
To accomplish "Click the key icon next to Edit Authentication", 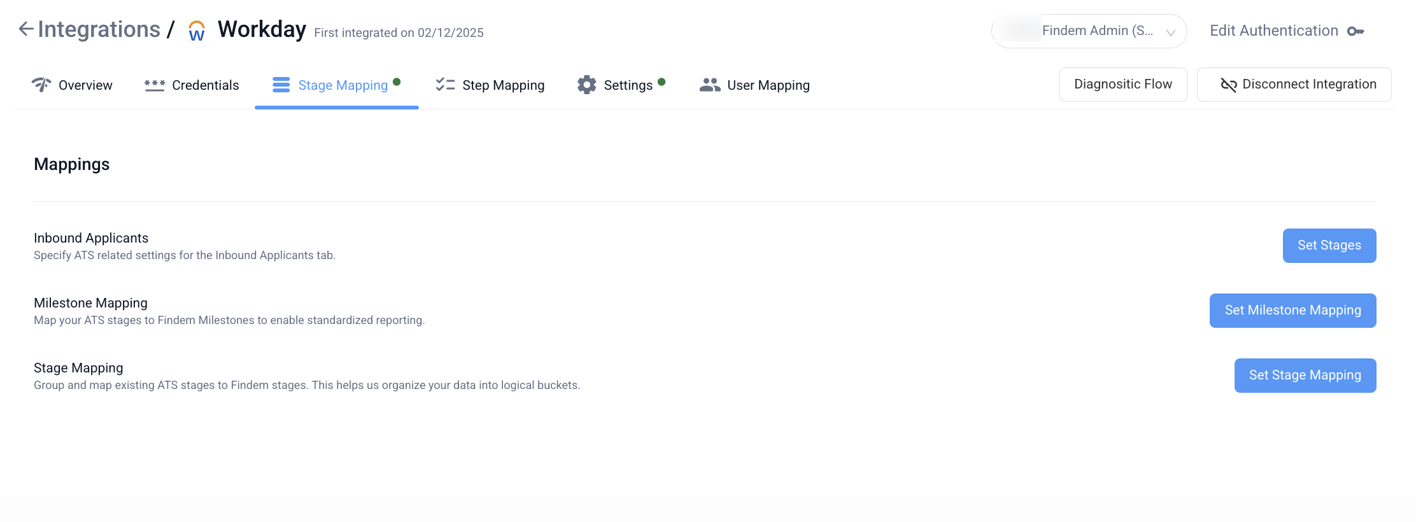I will [x=1356, y=31].
